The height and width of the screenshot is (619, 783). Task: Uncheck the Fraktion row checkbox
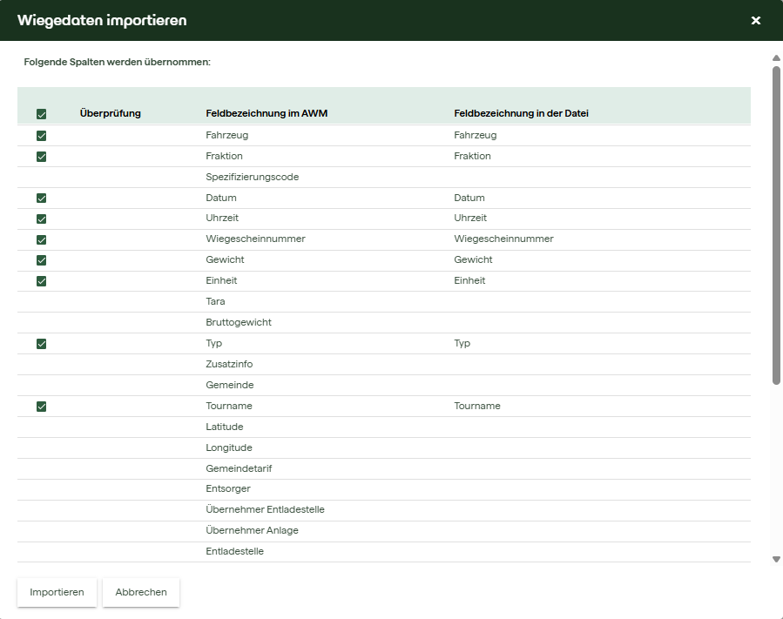[x=41, y=157]
